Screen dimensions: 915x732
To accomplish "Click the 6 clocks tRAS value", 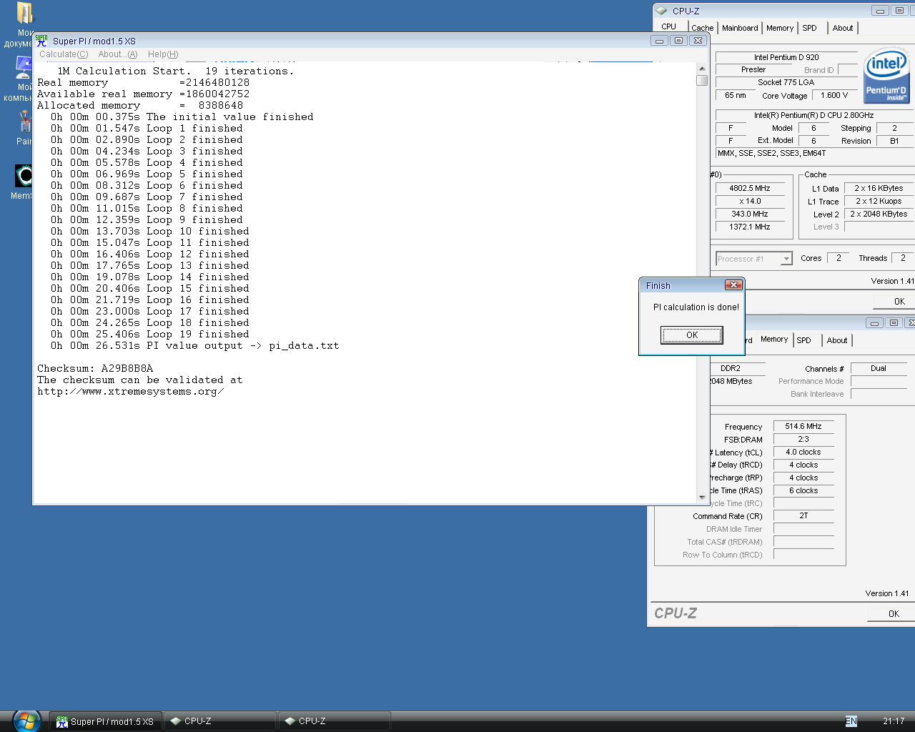I will click(x=803, y=491).
